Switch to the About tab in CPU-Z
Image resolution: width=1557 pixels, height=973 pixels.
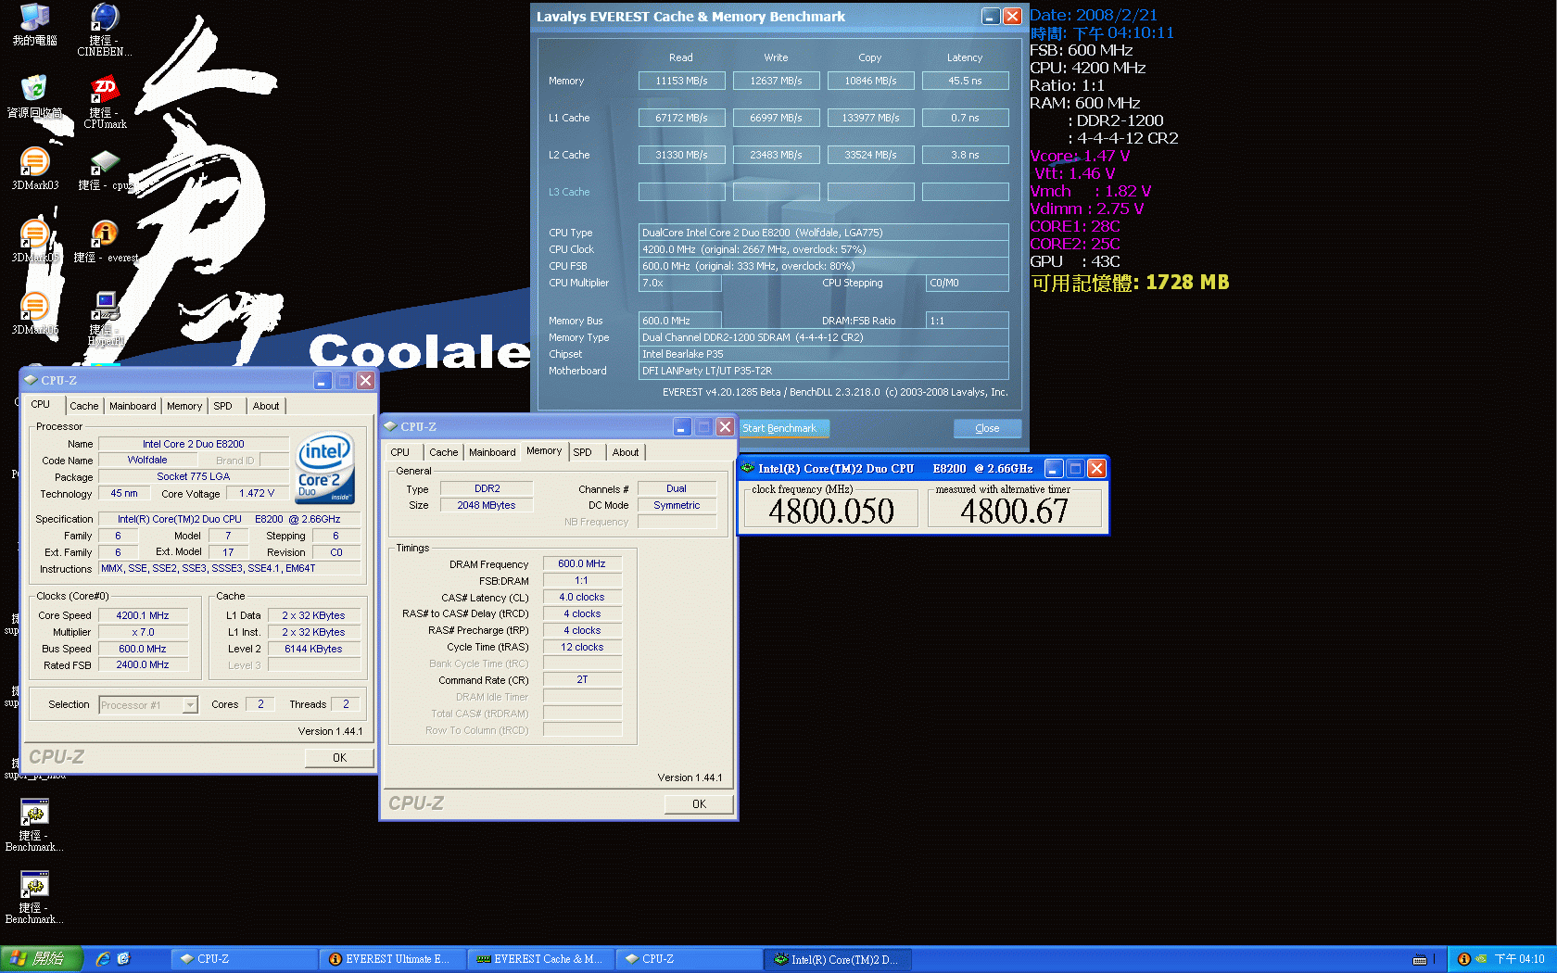click(625, 452)
